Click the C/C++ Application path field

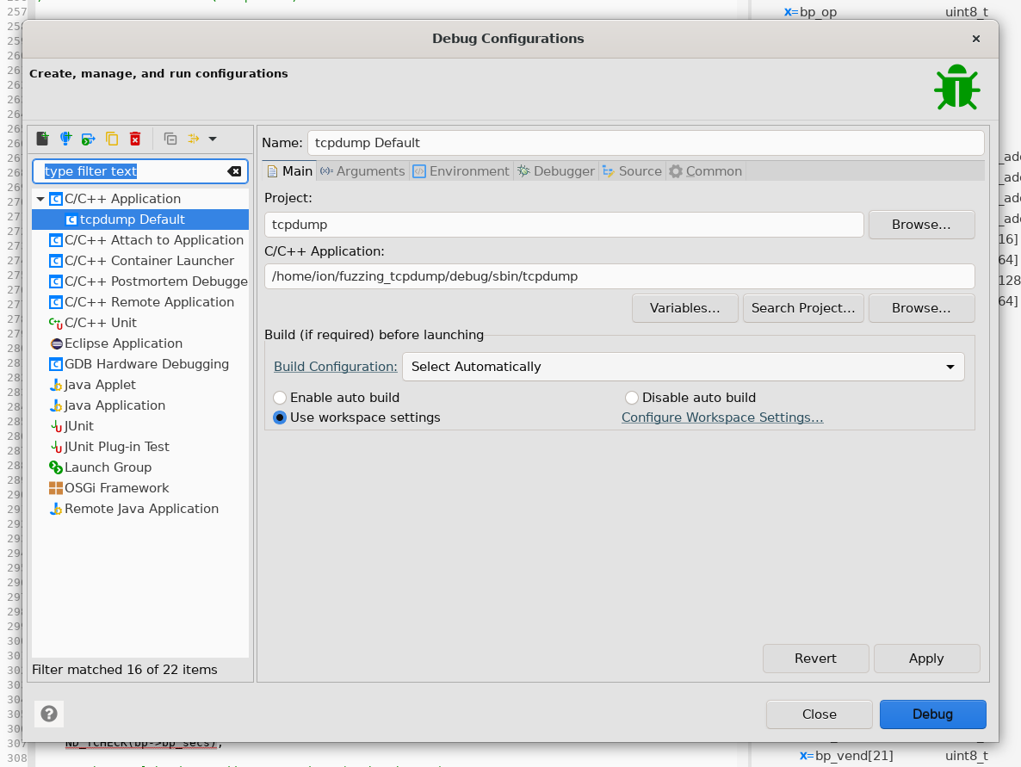[x=619, y=276]
